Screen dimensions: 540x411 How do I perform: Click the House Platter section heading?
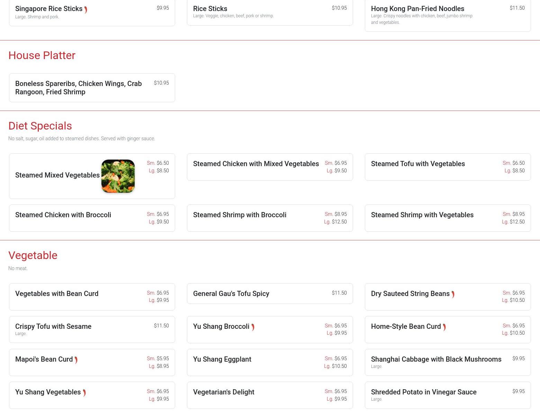coord(42,56)
